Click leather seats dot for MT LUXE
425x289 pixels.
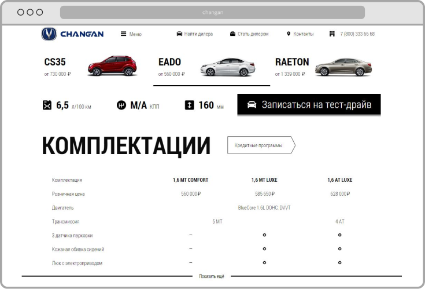click(264, 249)
